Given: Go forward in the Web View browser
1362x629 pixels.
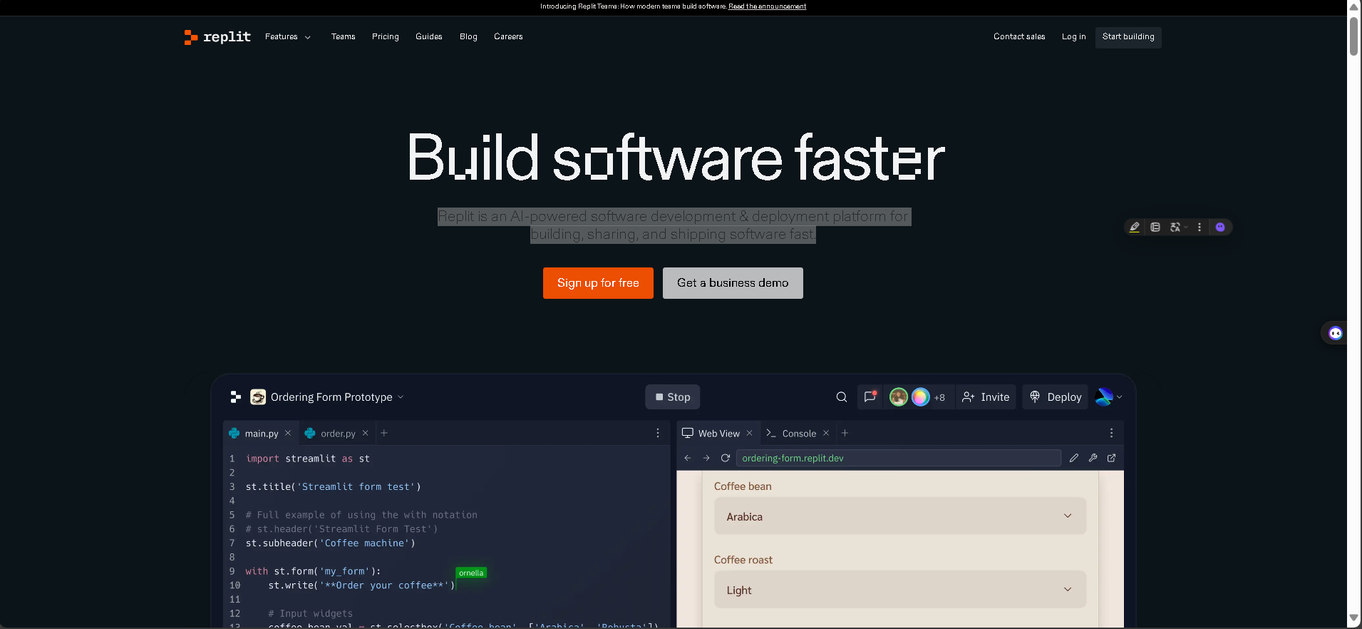Looking at the screenshot, I should pyautogui.click(x=706, y=458).
